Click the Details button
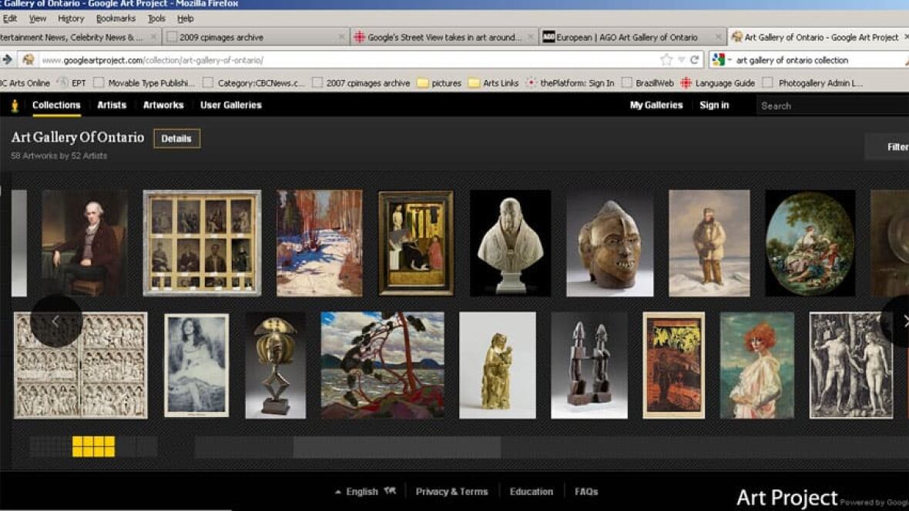 [177, 139]
